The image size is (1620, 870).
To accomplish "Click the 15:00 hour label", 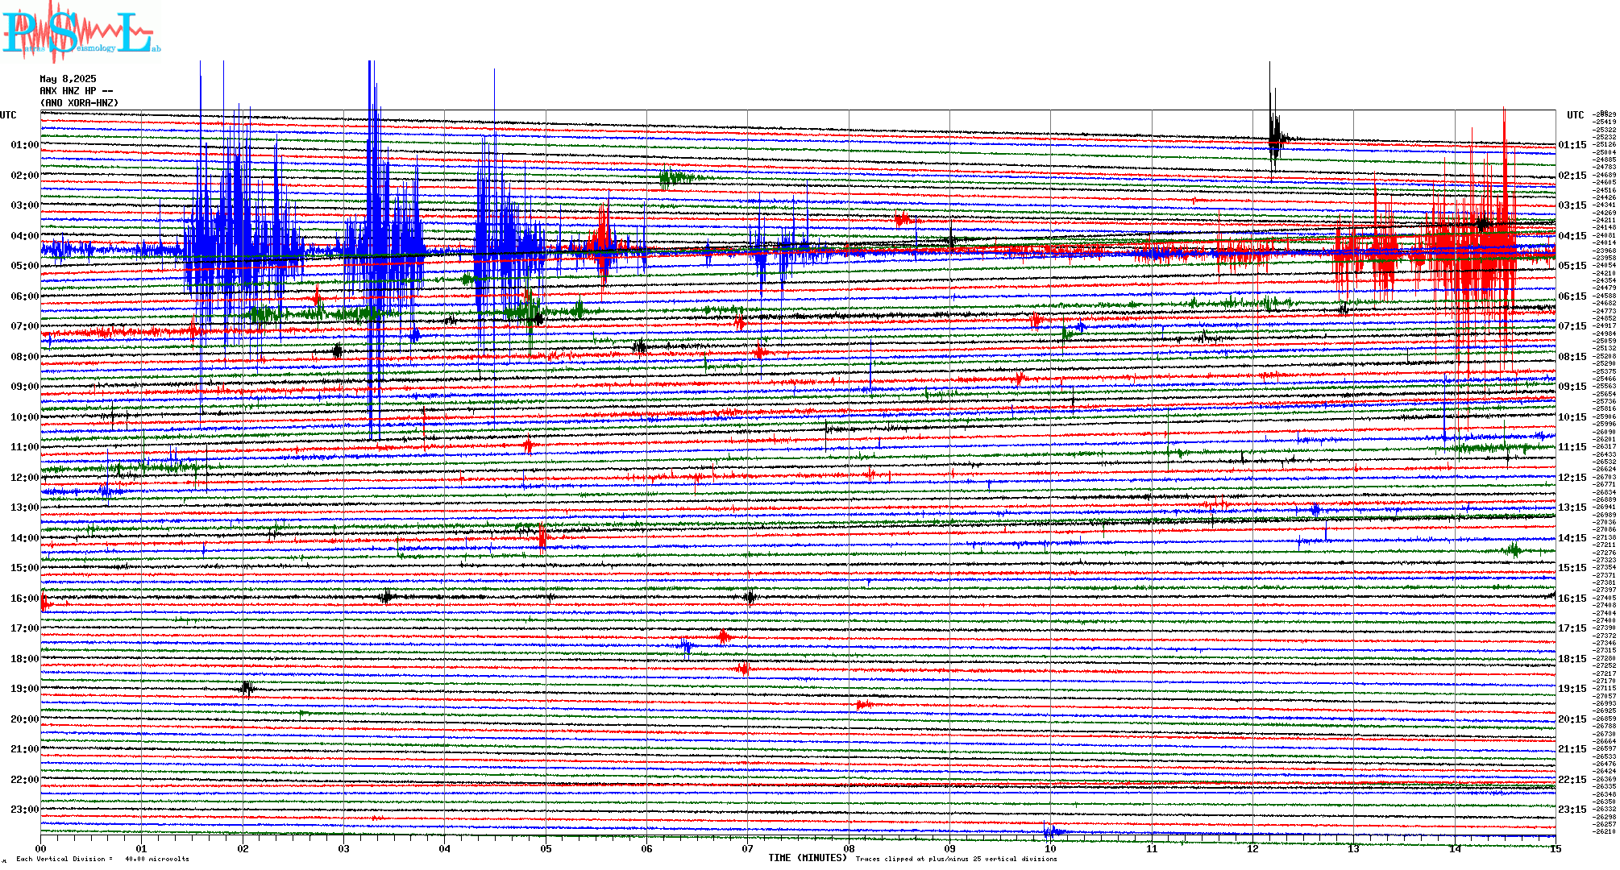I will [24, 568].
